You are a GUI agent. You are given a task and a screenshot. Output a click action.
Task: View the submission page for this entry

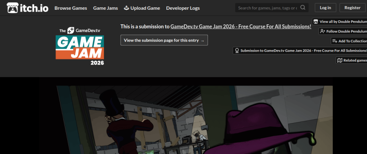pyautogui.click(x=164, y=40)
